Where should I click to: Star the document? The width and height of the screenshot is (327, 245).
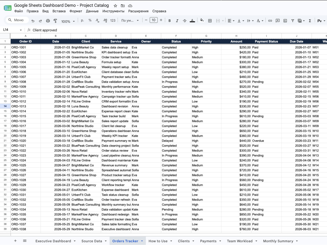[115, 6]
